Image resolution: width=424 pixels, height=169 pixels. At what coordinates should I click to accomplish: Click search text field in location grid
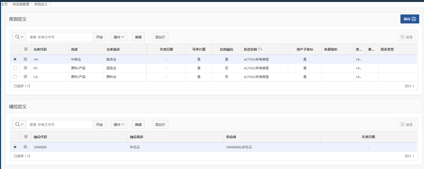(x=60, y=125)
